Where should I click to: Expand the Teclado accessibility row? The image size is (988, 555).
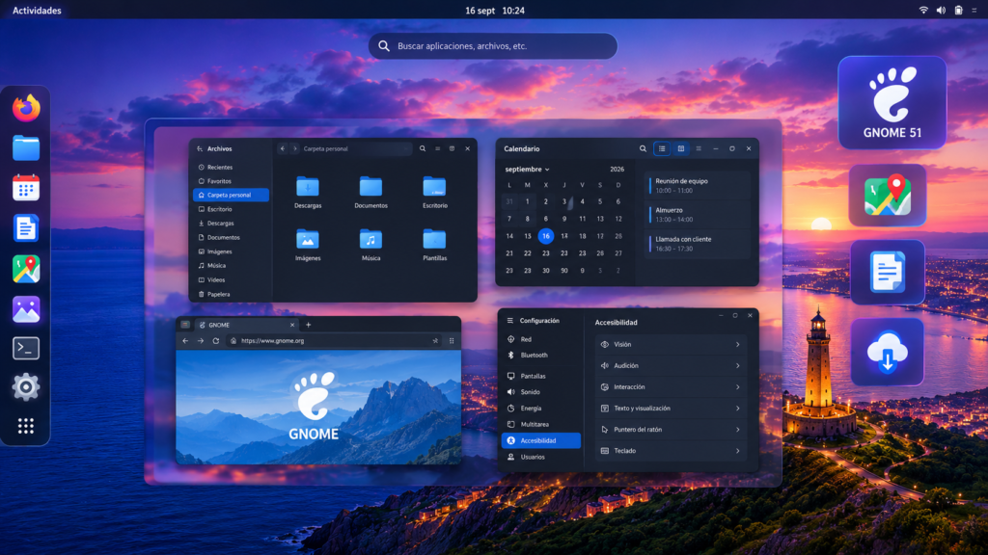click(672, 451)
